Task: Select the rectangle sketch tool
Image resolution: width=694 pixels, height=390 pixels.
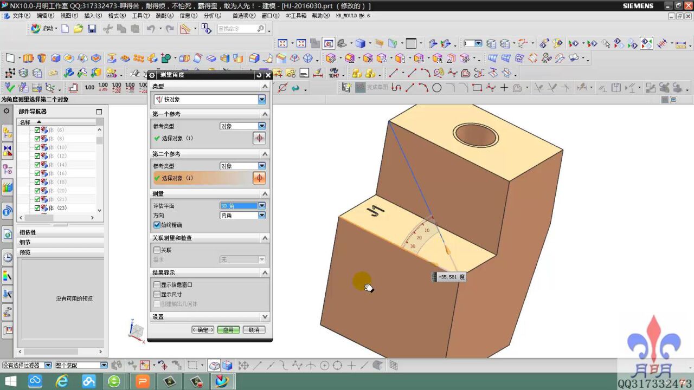Action: (x=477, y=88)
